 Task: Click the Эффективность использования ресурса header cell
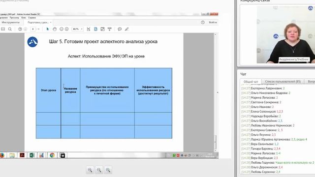coord(153,90)
